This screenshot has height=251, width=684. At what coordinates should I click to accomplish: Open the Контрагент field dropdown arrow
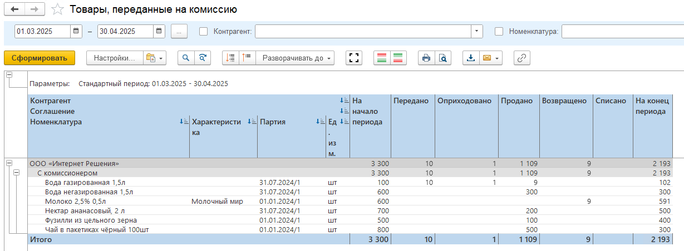pyautogui.click(x=476, y=32)
